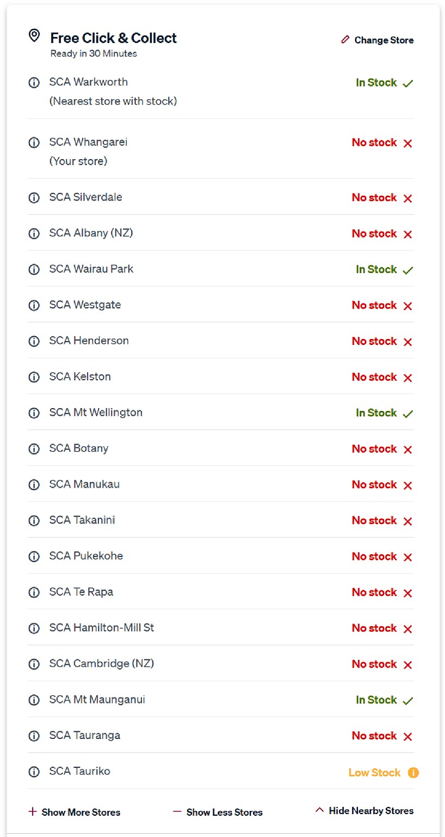Collapse list with Show Less Stores
This screenshot has height=837, width=445.
[x=218, y=812]
